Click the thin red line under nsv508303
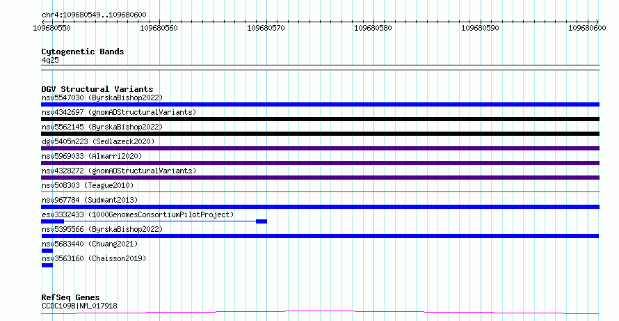This screenshot has height=321, width=619. [320, 192]
